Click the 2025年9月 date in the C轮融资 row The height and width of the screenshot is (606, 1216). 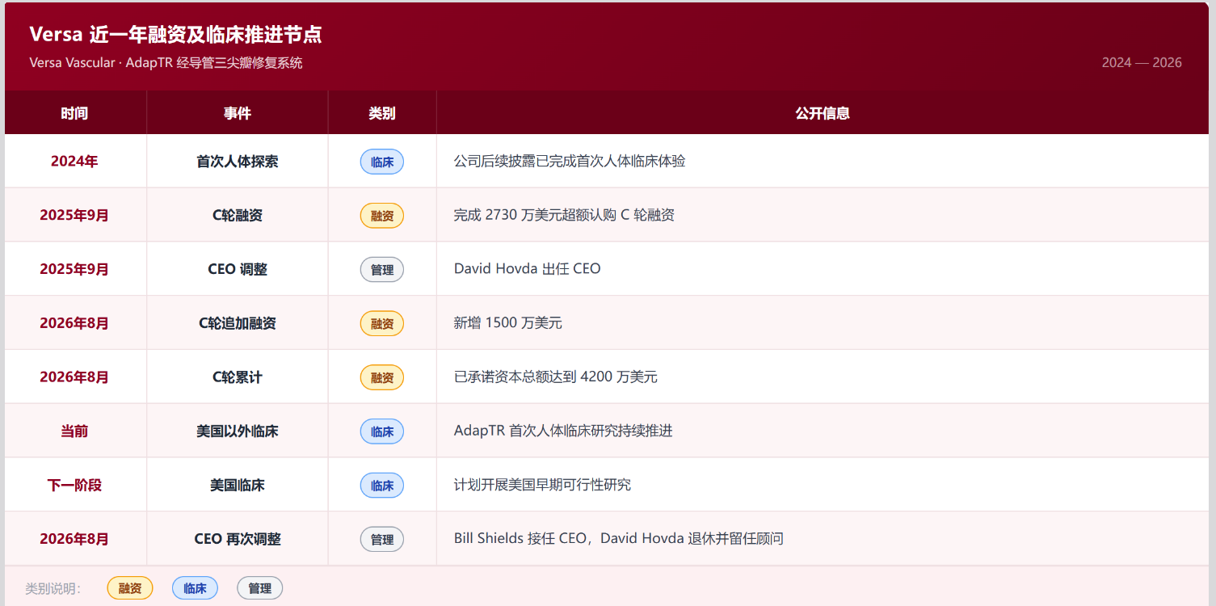pos(74,216)
